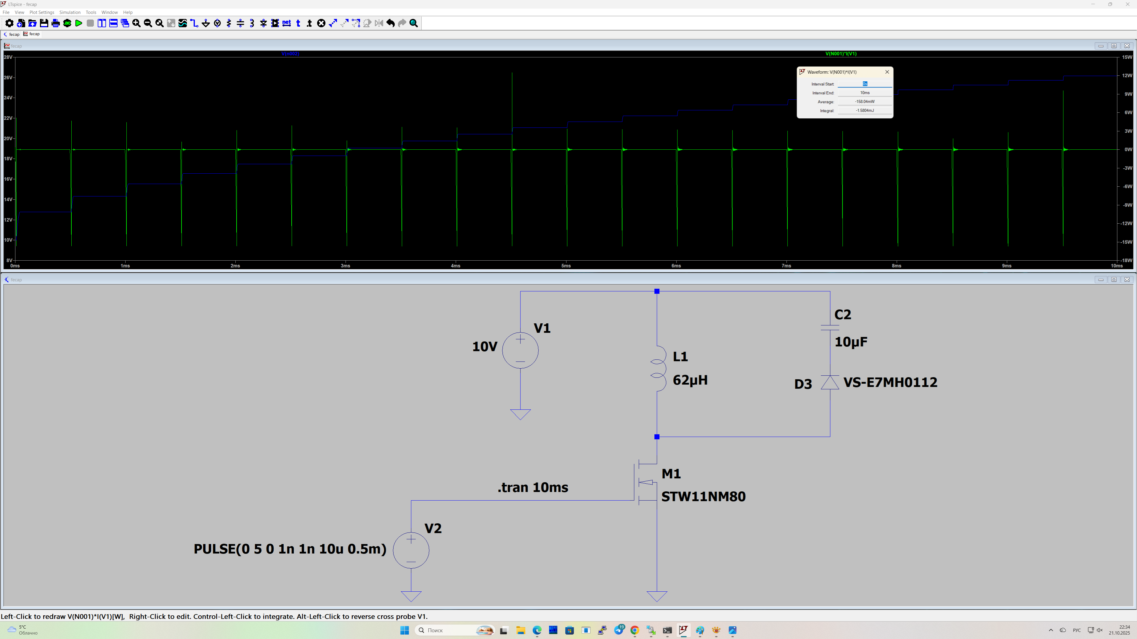Switch to the fecap schematic tab

click(x=12, y=34)
